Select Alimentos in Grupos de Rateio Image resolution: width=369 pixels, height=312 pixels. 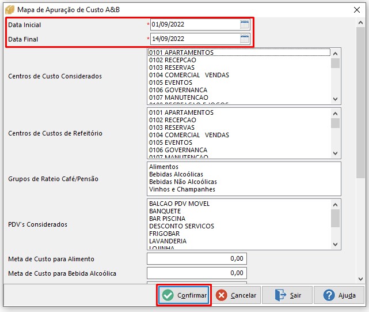[x=244, y=167]
